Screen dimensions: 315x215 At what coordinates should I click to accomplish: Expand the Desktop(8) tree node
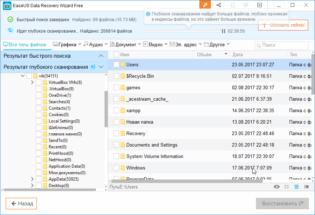coord(32,185)
